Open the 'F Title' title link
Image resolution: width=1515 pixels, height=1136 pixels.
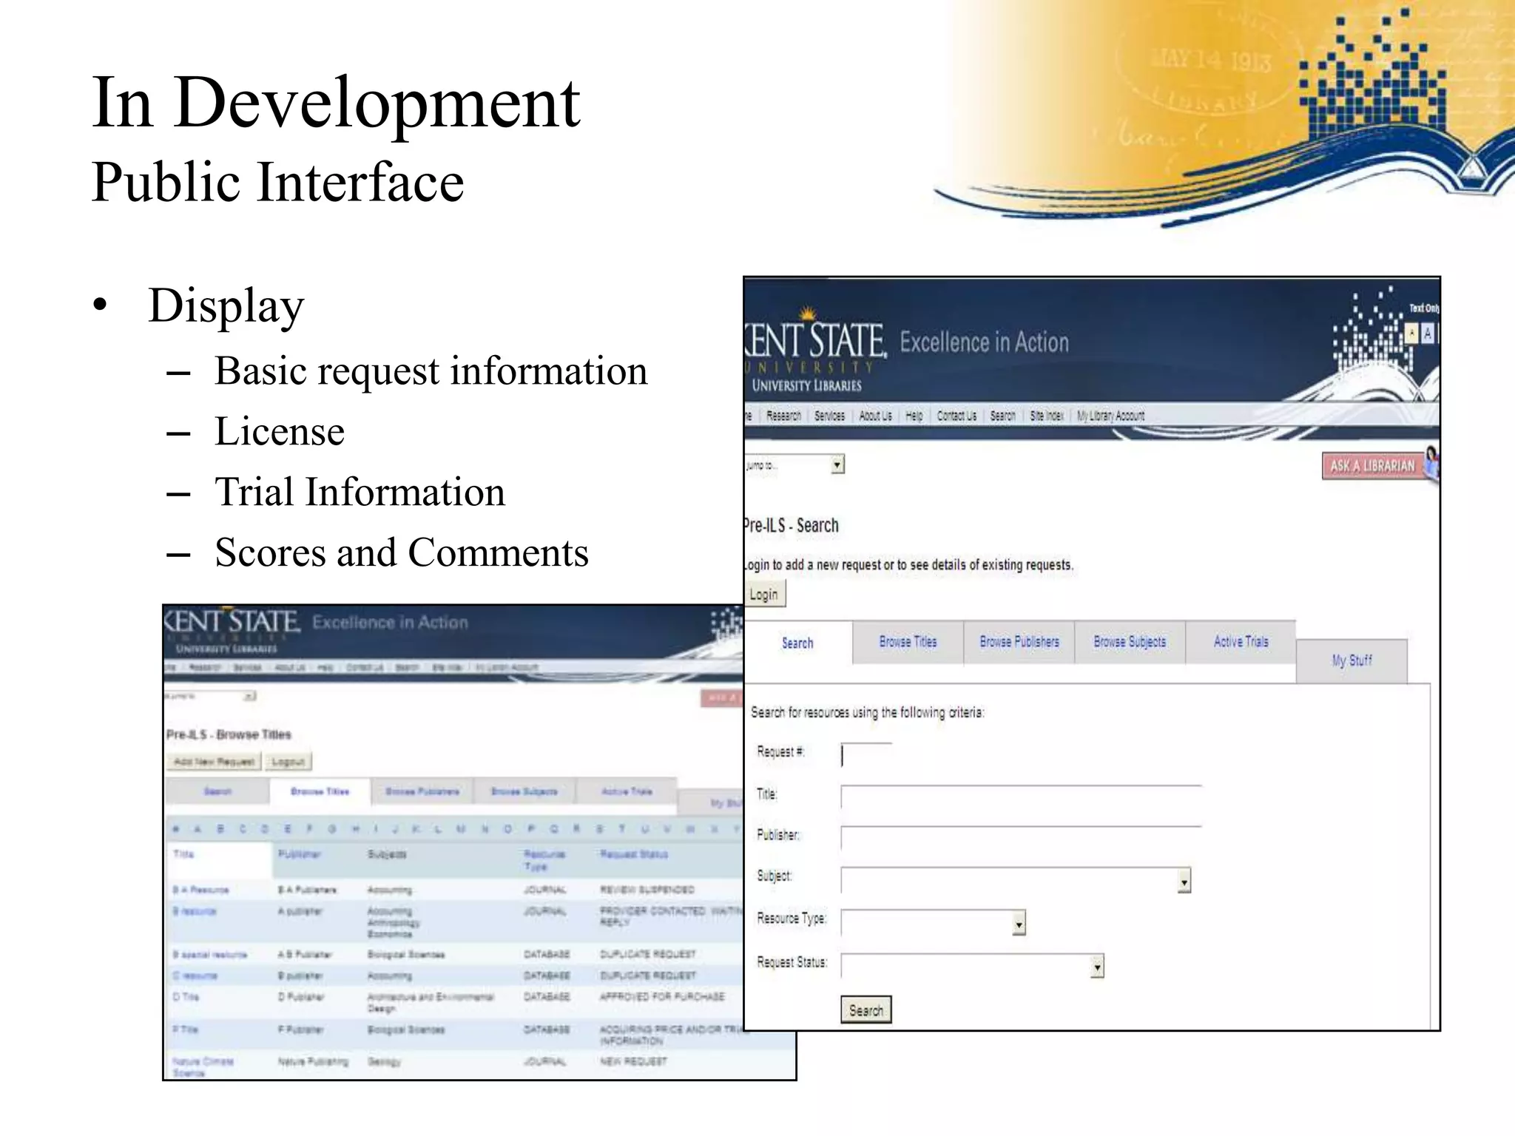185,1029
